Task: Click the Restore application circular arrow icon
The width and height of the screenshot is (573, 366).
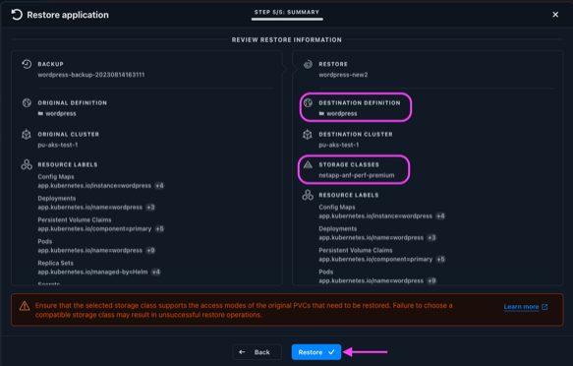Action: 17,15
